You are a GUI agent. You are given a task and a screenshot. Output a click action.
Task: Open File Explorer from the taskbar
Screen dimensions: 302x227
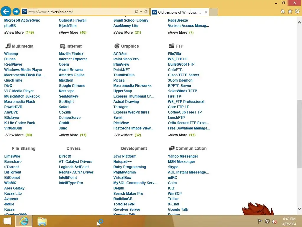click(42, 221)
